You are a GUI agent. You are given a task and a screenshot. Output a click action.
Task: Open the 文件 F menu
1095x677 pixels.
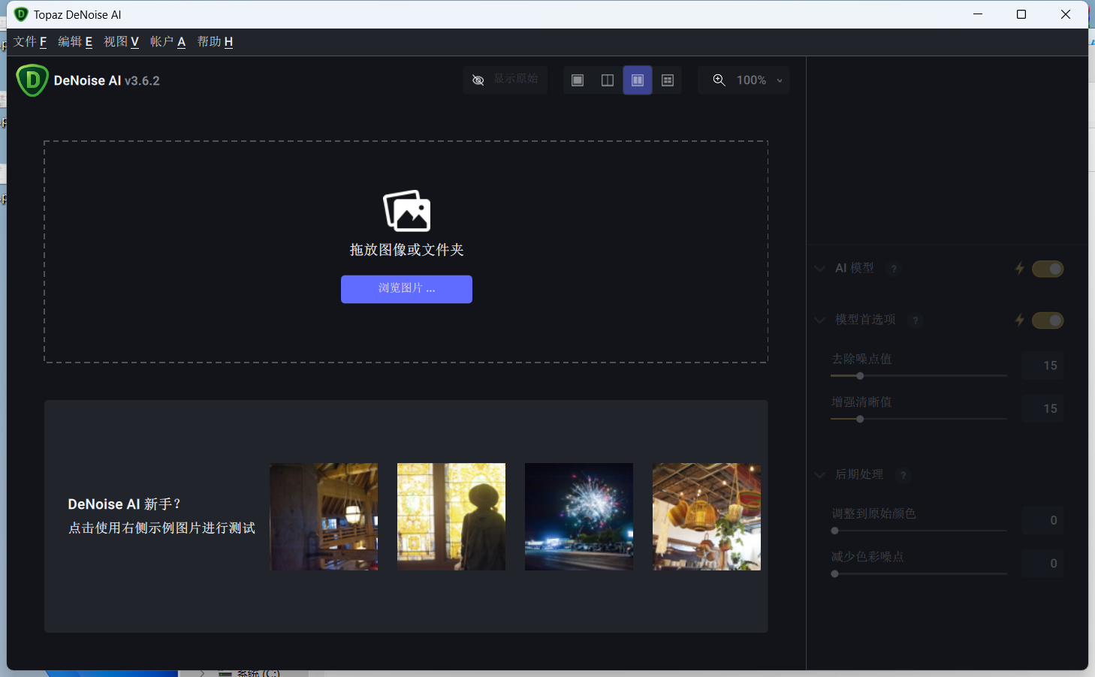pyautogui.click(x=30, y=42)
